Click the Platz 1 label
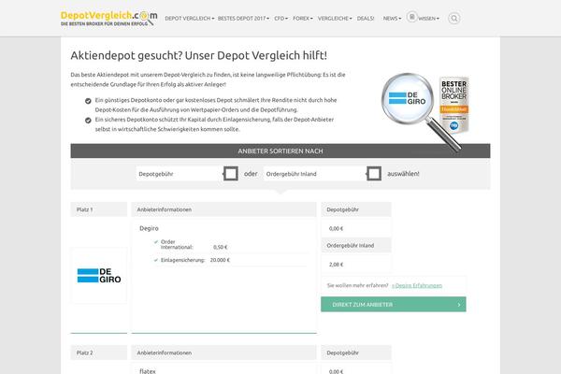The image size is (561, 374). click(84, 209)
